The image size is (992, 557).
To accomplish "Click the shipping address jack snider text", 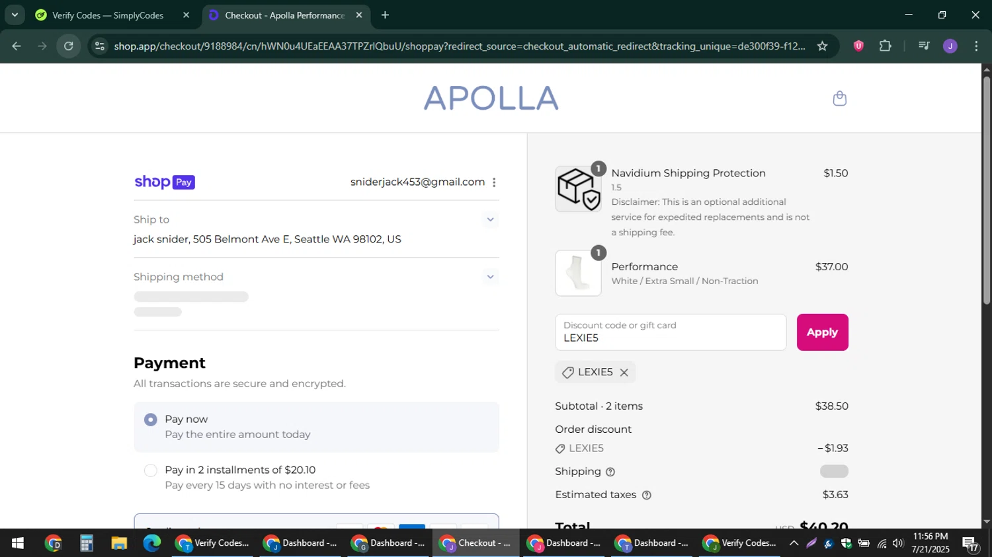I will tap(267, 239).
